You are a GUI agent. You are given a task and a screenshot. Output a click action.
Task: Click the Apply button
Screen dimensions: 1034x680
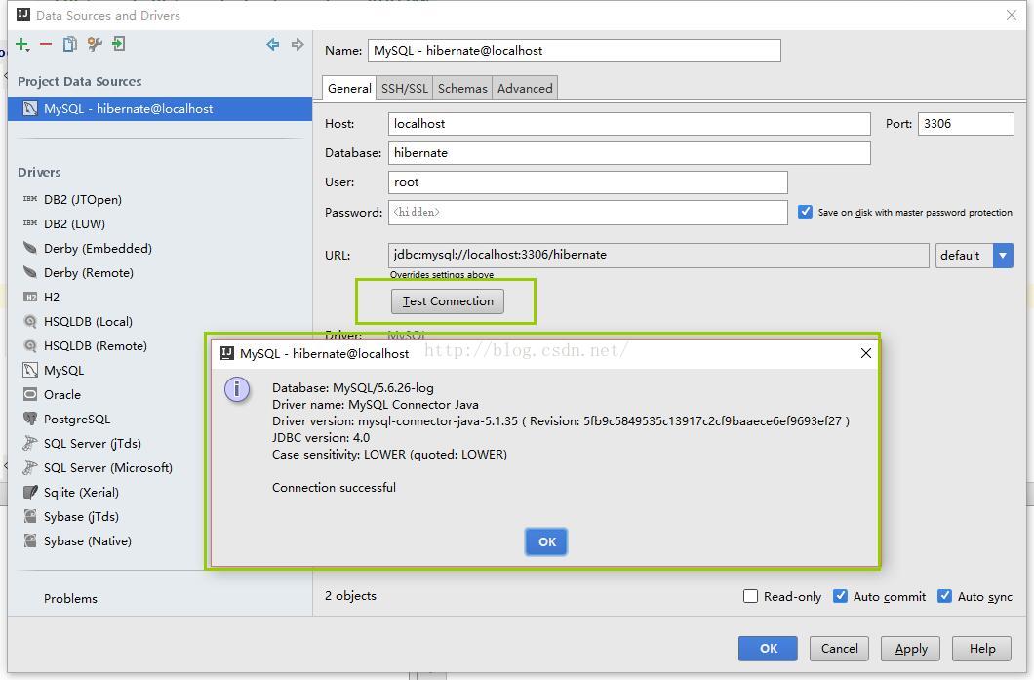(911, 649)
